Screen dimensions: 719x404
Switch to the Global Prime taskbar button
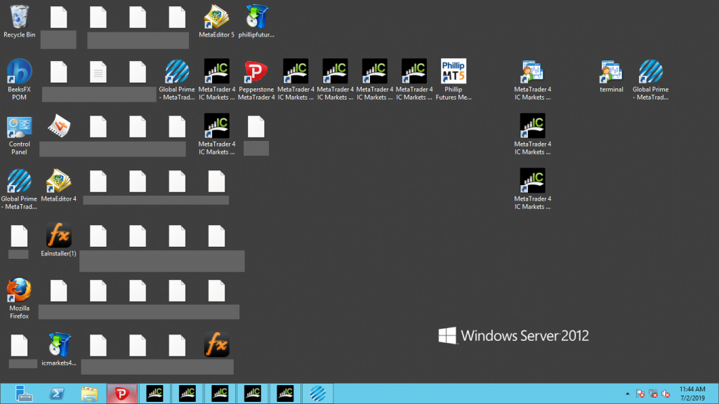point(317,393)
